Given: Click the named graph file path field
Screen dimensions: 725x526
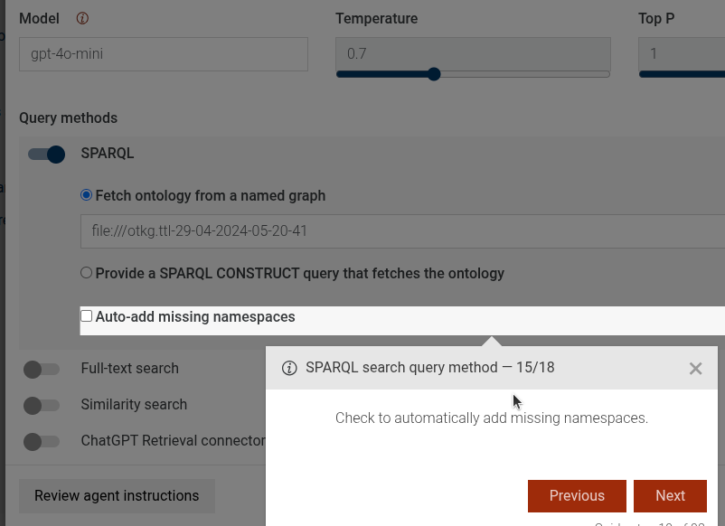Looking at the screenshot, I should tap(402, 231).
